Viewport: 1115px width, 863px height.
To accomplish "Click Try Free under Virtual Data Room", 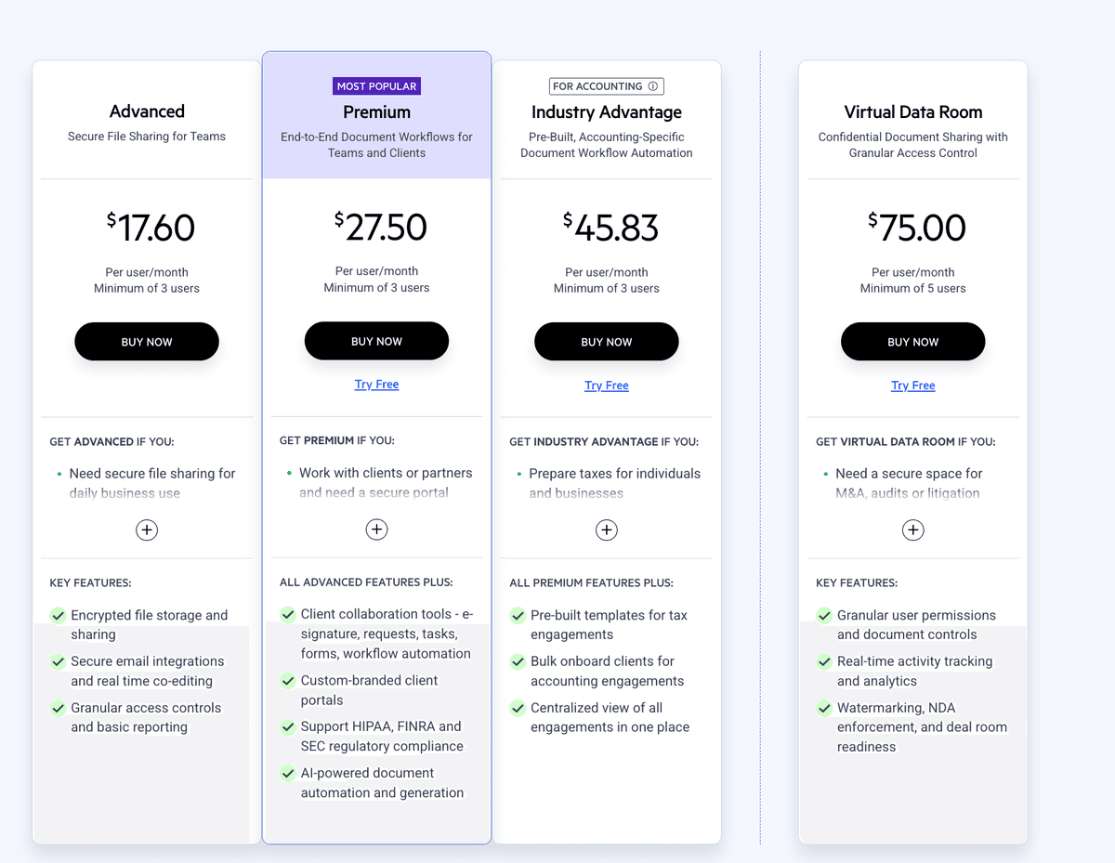I will pyautogui.click(x=912, y=385).
